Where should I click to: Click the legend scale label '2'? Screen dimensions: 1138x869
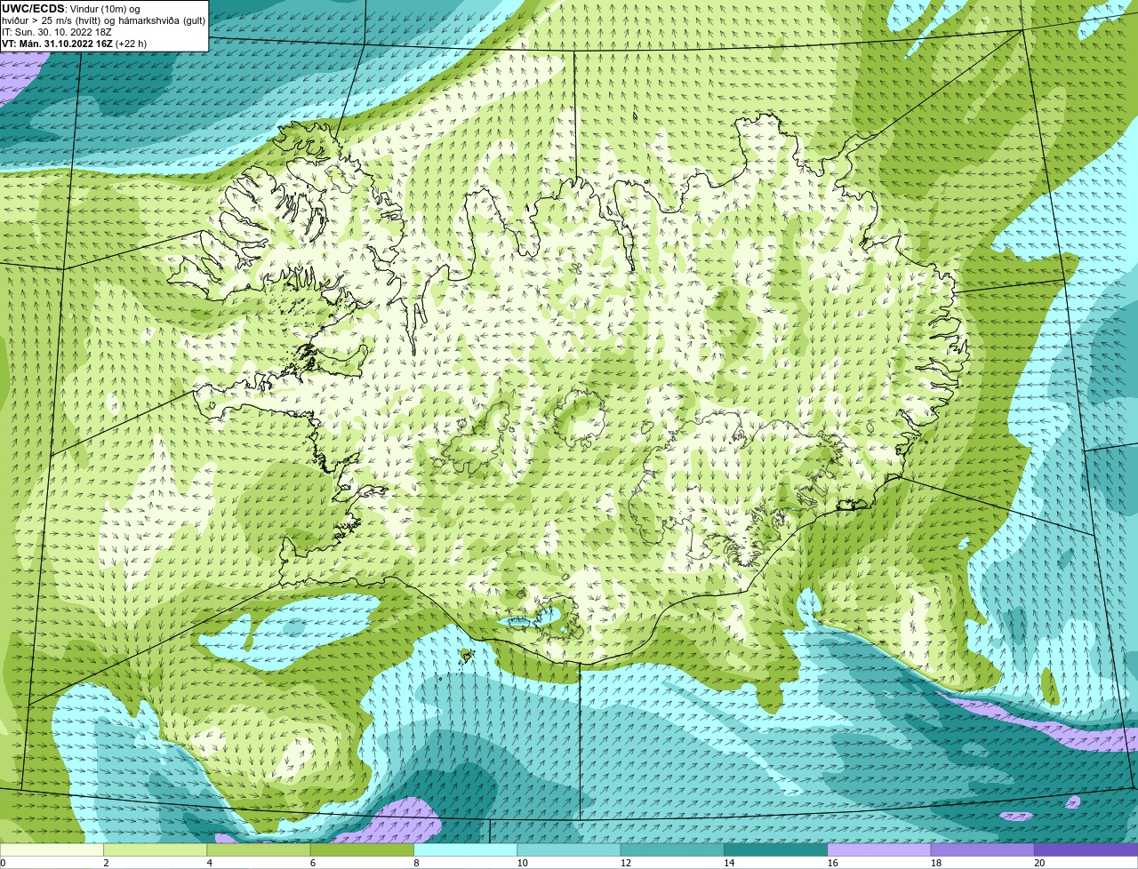[106, 863]
